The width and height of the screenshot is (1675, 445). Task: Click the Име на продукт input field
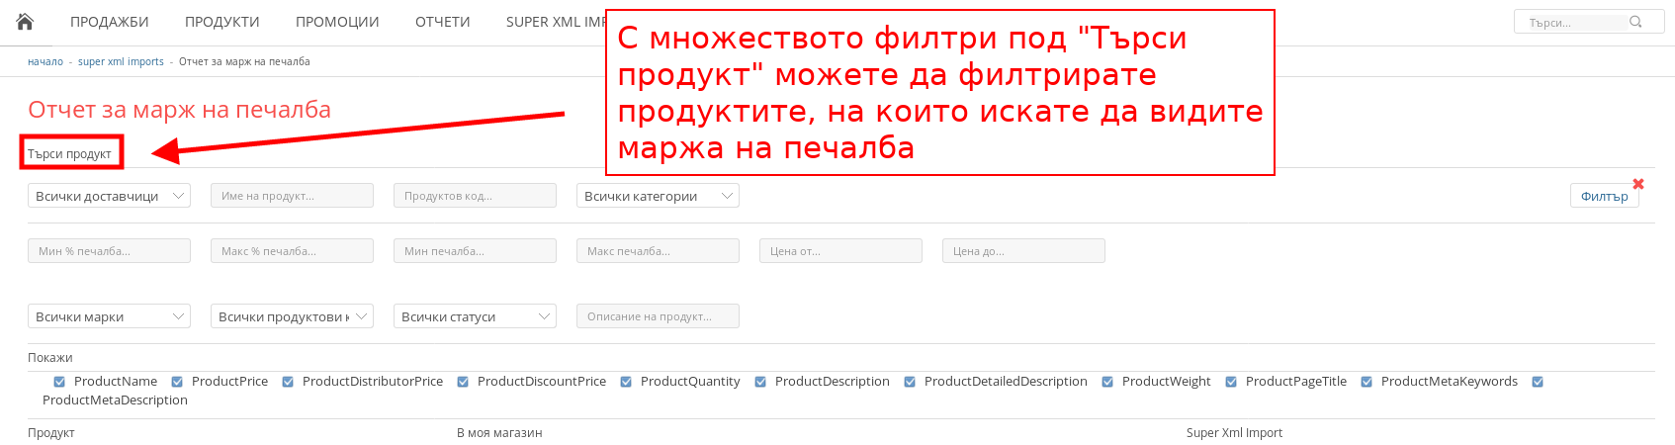coord(292,196)
